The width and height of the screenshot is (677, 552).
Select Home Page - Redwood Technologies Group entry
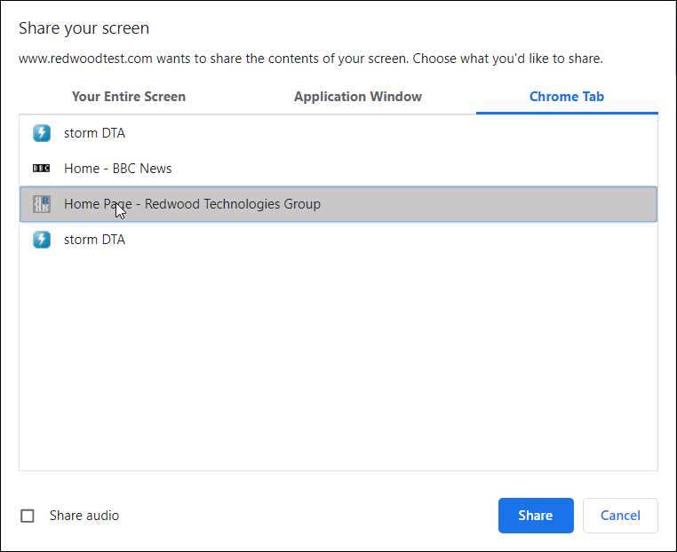tap(338, 204)
